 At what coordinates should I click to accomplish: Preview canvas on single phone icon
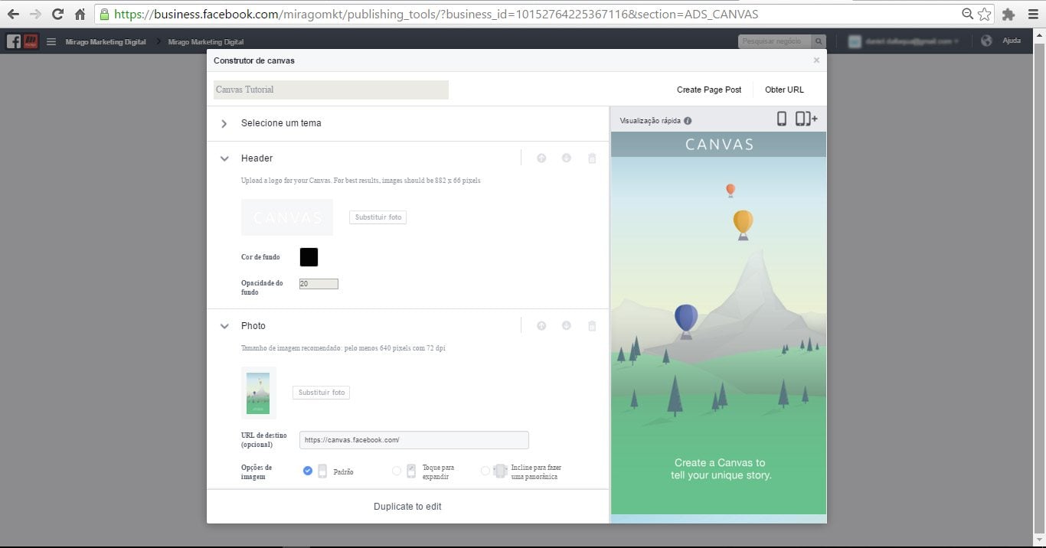coord(782,119)
